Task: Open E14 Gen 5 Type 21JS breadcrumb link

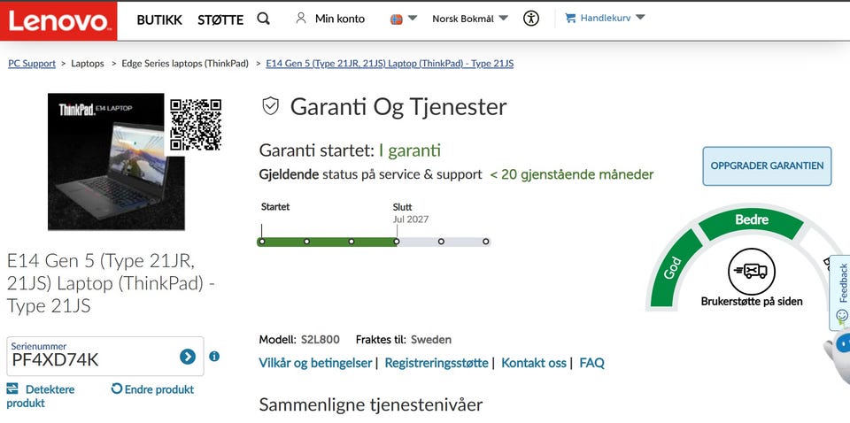Action: 390,64
